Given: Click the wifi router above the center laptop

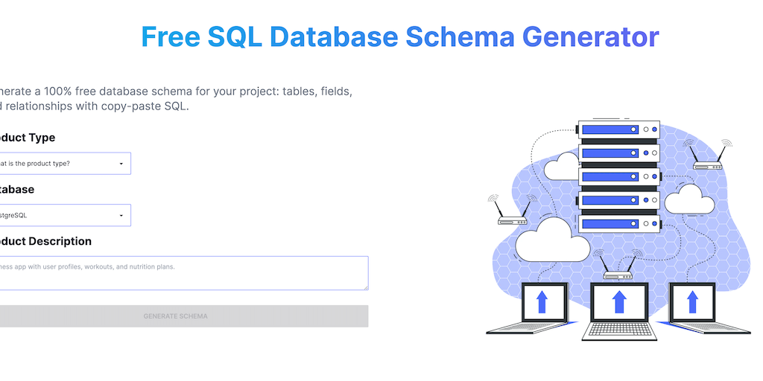Looking at the screenshot, I should pyautogui.click(x=618, y=272).
